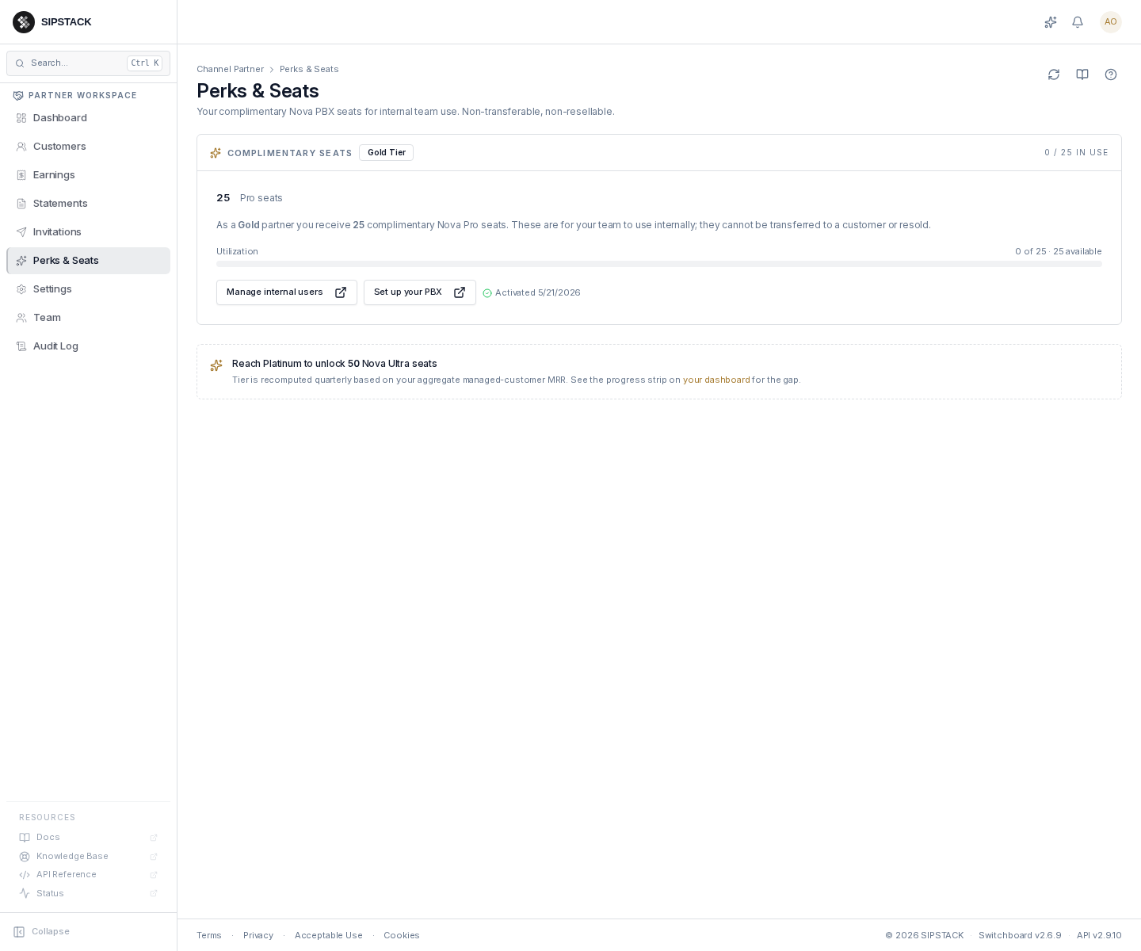Image resolution: width=1141 pixels, height=951 pixels.
Task: Click Channel Partner breadcrumb
Action: coord(230,70)
